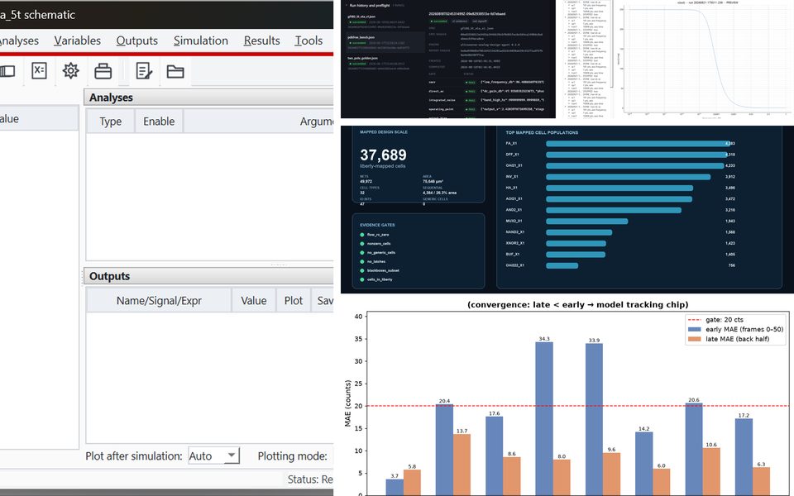Click the integrated_noise gate row
Viewport: 794px width, 496px height.
pyautogui.click(x=486, y=100)
